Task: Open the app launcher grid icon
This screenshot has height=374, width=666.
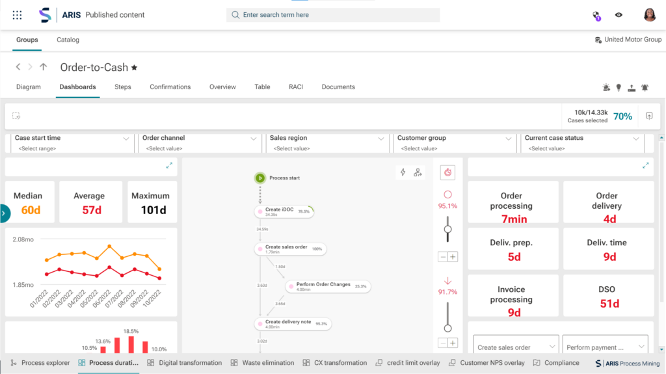Action: (x=18, y=15)
